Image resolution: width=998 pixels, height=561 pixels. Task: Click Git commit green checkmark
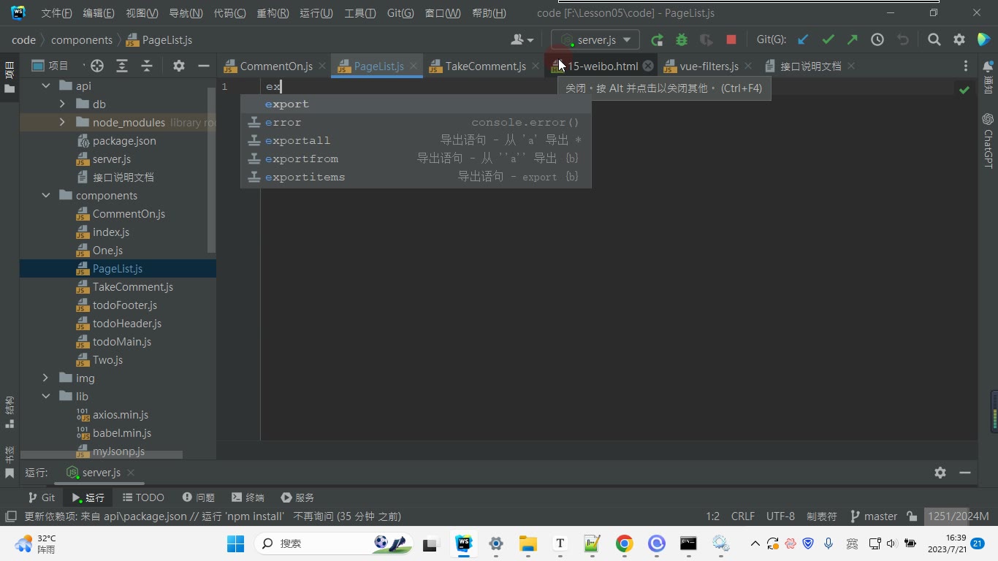828,40
